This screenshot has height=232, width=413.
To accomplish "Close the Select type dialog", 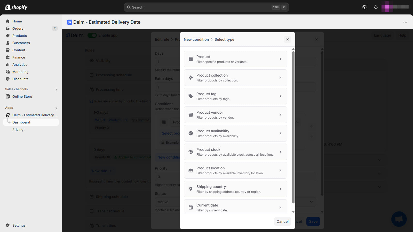I will (x=288, y=39).
